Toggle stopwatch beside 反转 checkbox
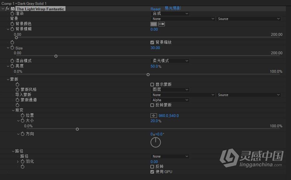 coord(23,167)
